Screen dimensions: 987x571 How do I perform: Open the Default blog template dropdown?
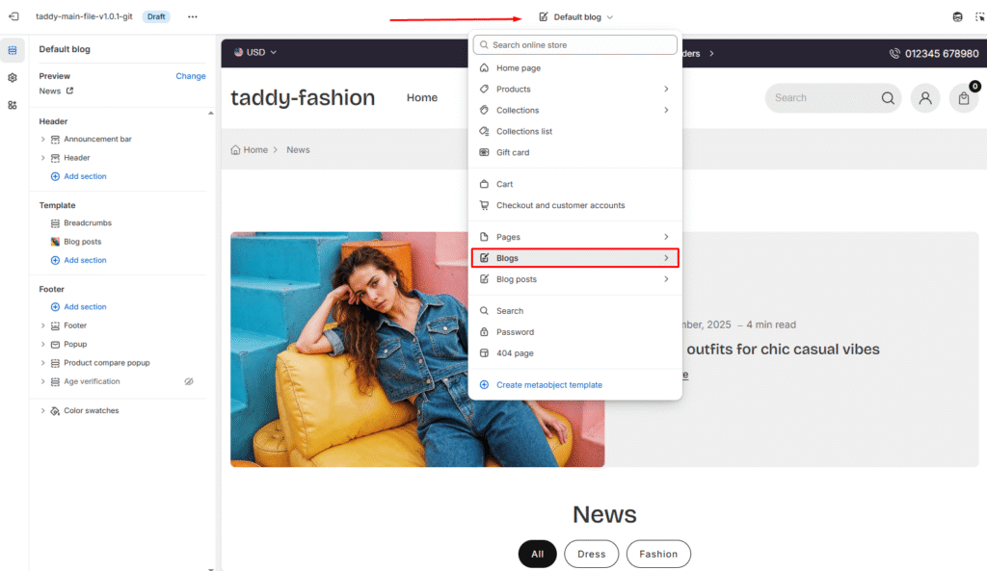576,17
